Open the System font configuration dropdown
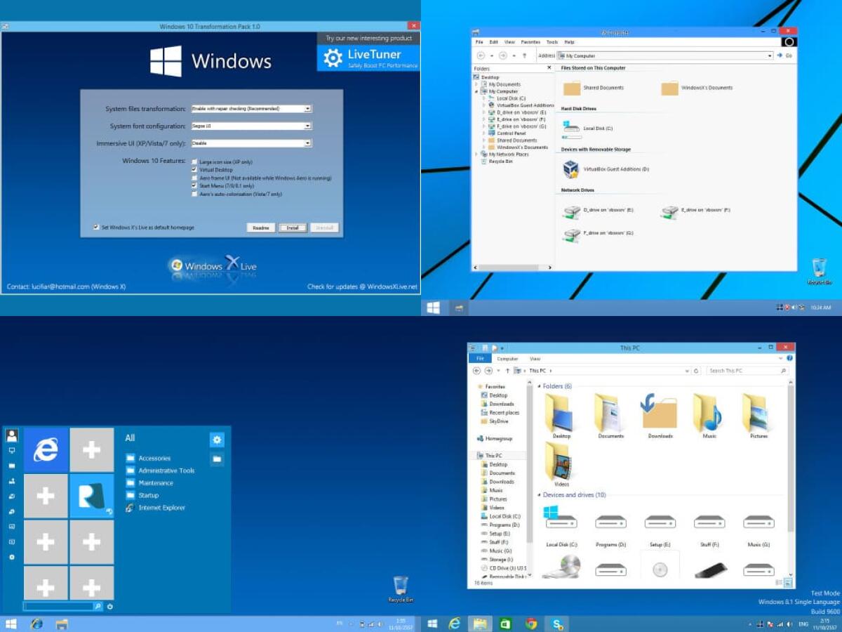Screen dimensions: 842x632 (307, 125)
